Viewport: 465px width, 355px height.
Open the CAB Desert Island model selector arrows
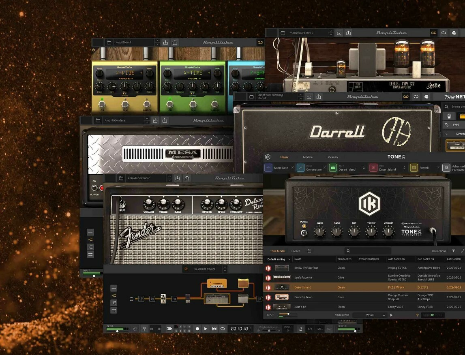pos(404,168)
